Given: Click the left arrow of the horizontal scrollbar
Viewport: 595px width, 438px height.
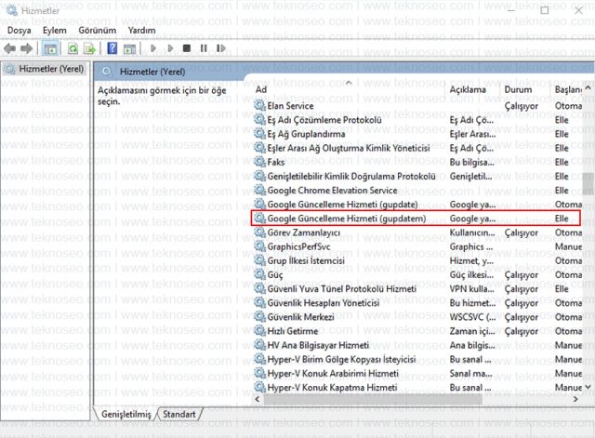Looking at the screenshot, I should click(x=258, y=399).
